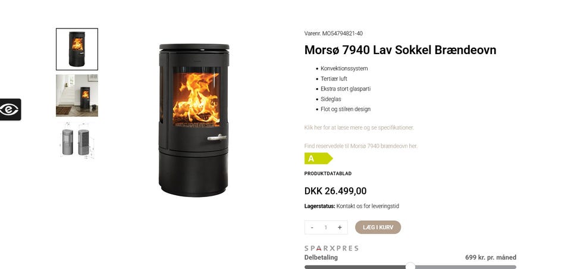View the dimension drawing thumbnail
571x269 pixels.
(x=77, y=142)
